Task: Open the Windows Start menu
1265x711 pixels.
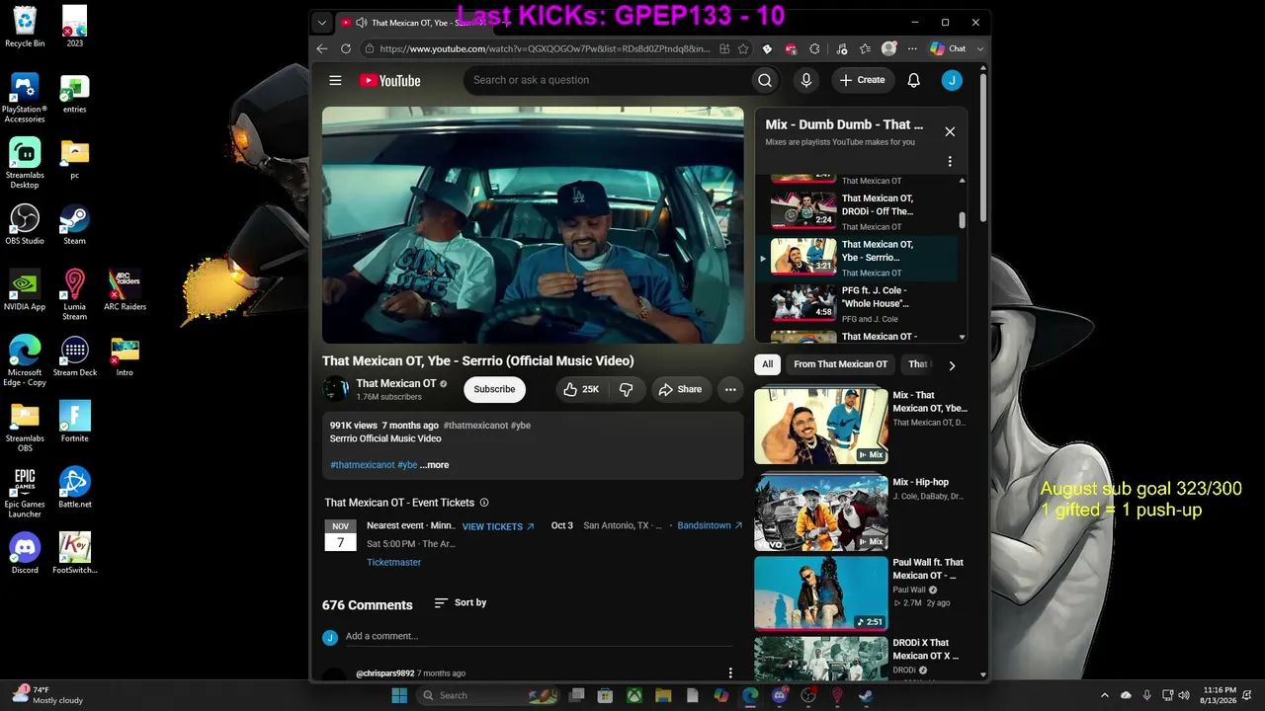Action: pyautogui.click(x=399, y=695)
